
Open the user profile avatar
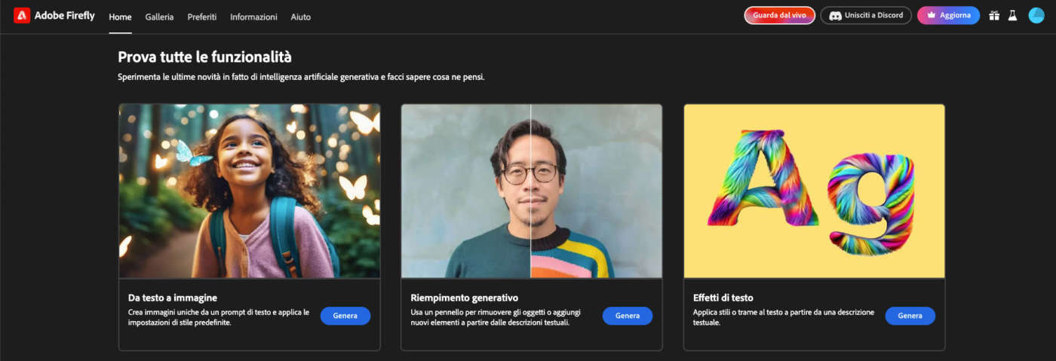click(x=1036, y=15)
